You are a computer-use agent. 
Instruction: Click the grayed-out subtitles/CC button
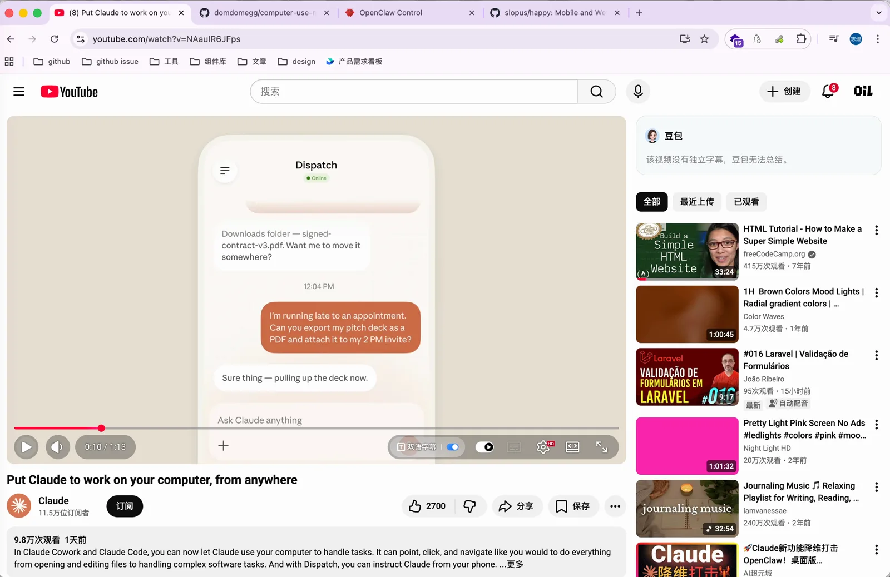click(x=514, y=447)
